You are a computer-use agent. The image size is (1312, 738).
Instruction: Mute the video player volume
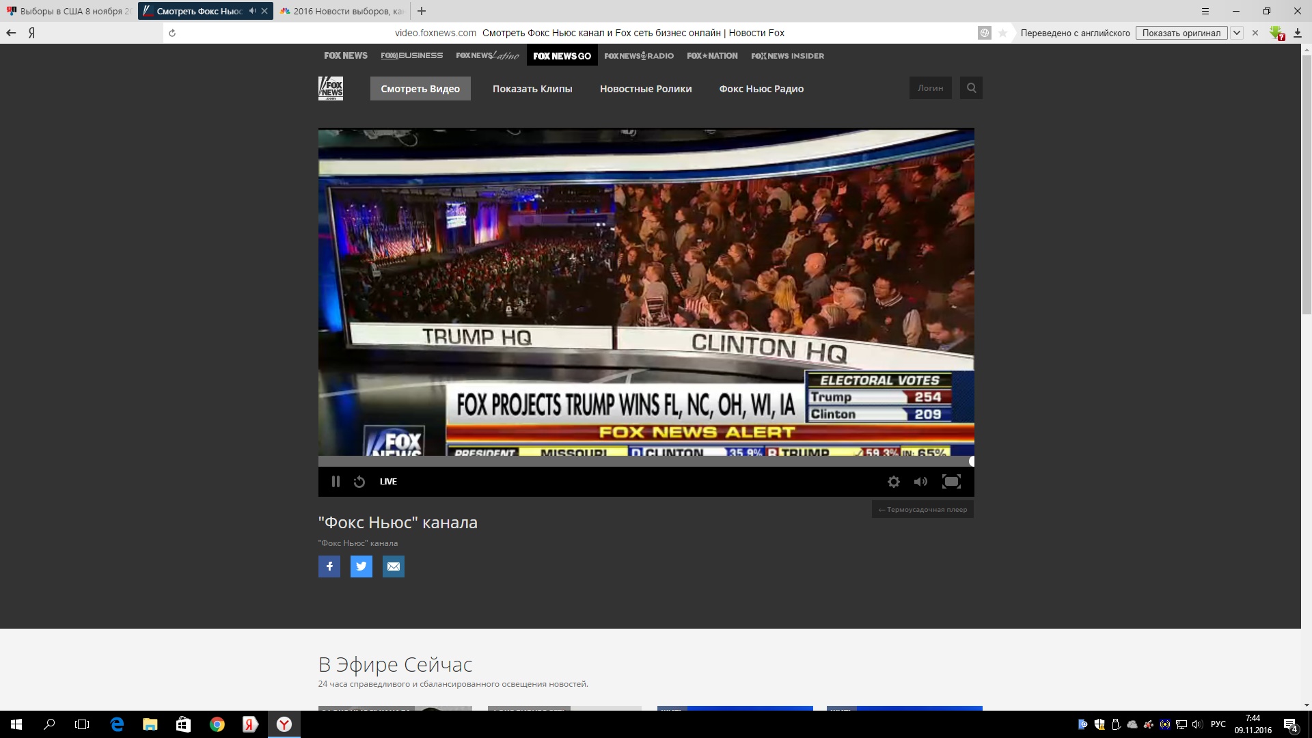921,482
